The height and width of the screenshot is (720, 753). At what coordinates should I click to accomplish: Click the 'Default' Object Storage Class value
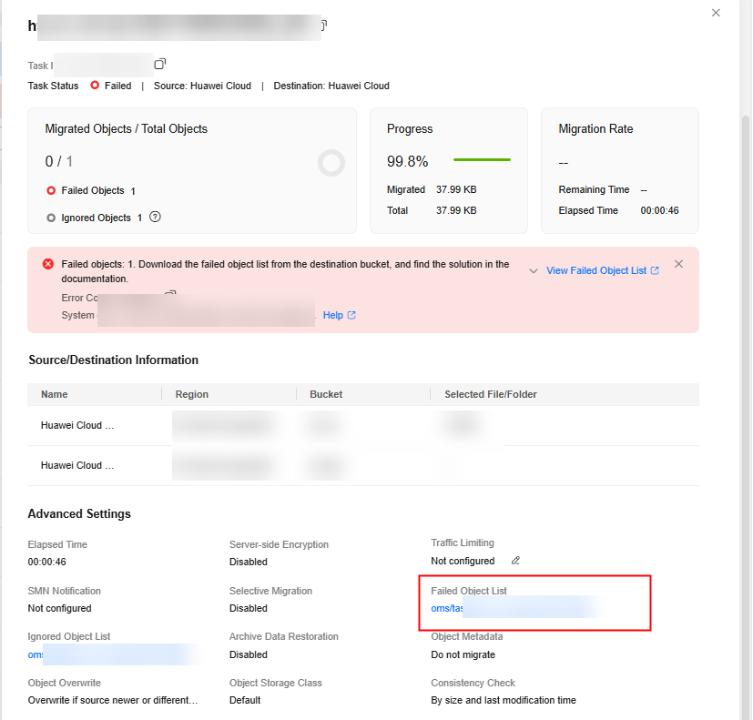point(245,700)
